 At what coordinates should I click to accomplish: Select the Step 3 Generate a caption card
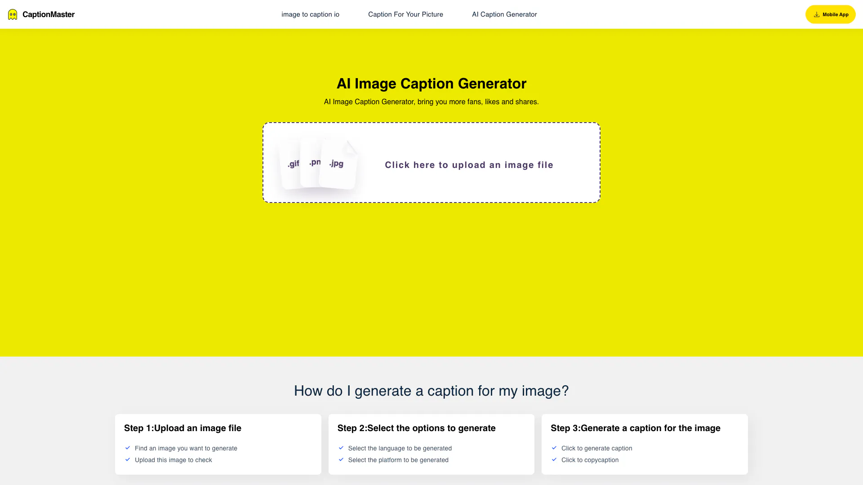pos(645,444)
